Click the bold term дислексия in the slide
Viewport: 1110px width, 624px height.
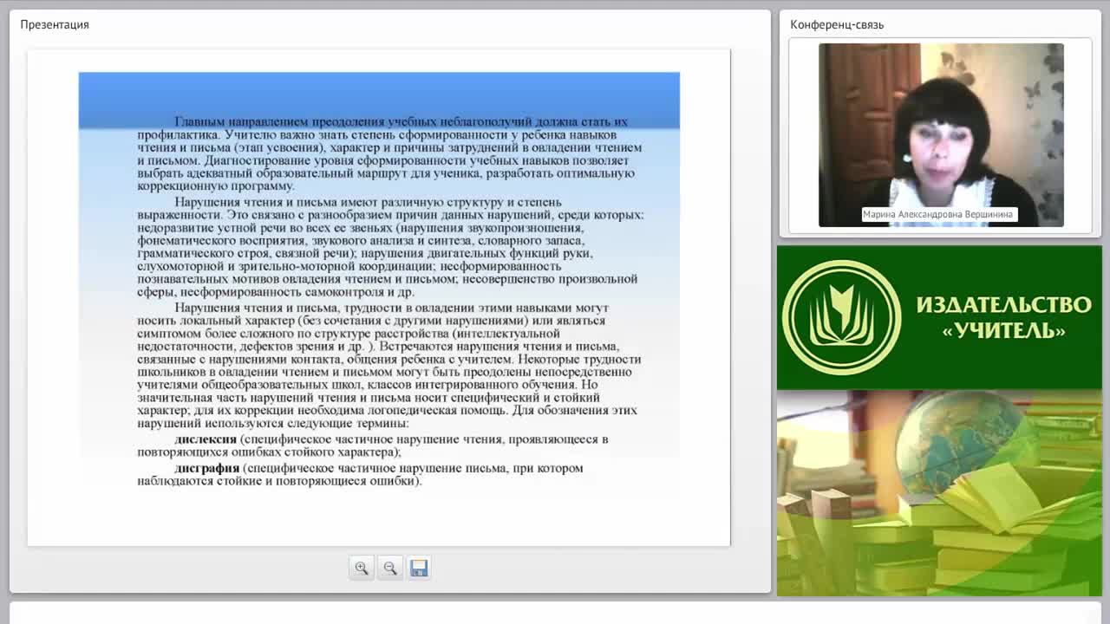coord(206,439)
